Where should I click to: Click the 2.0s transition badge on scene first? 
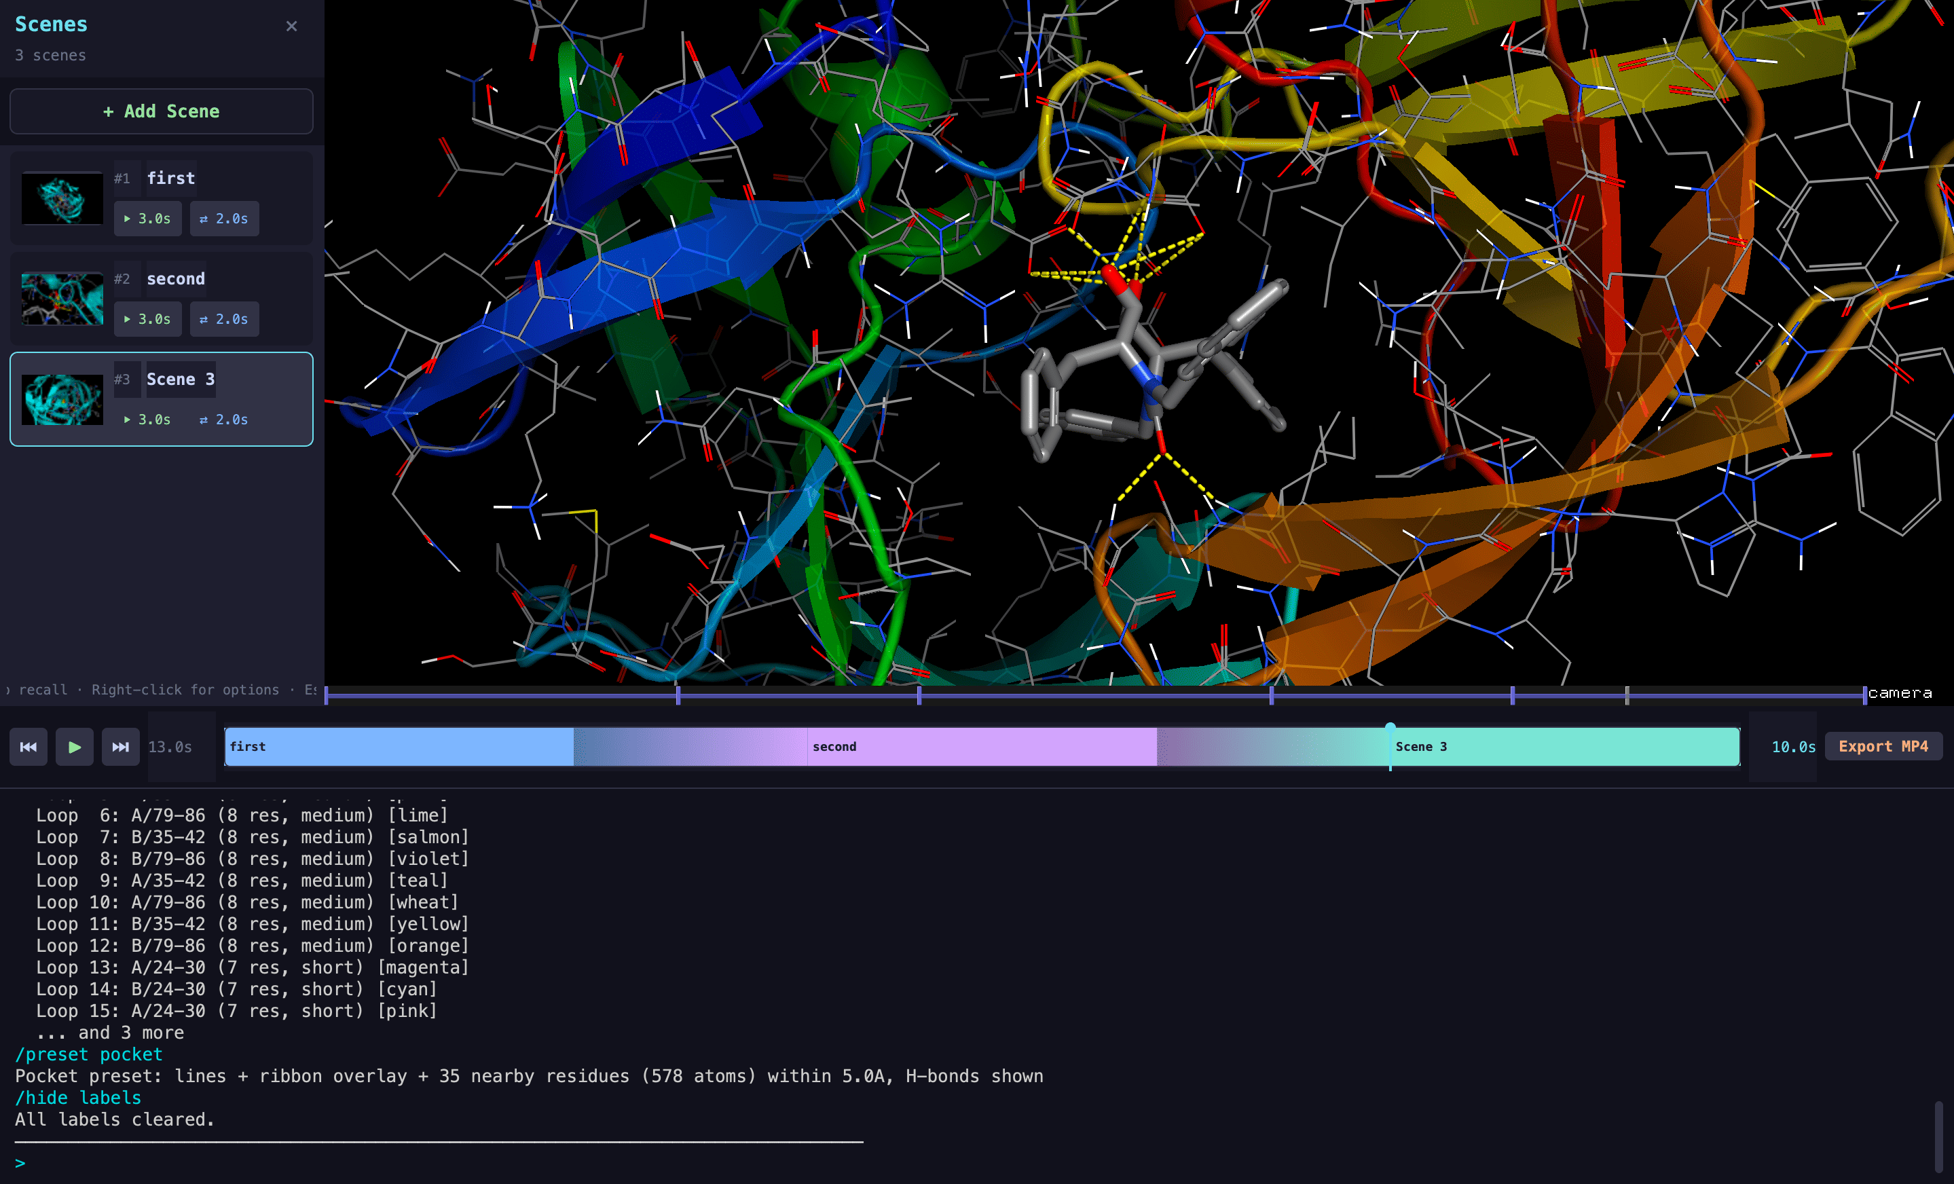225,218
